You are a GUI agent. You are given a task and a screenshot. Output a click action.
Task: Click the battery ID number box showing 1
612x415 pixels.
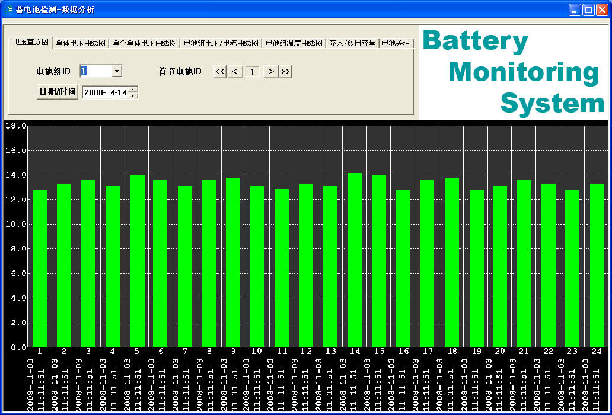[x=253, y=71]
